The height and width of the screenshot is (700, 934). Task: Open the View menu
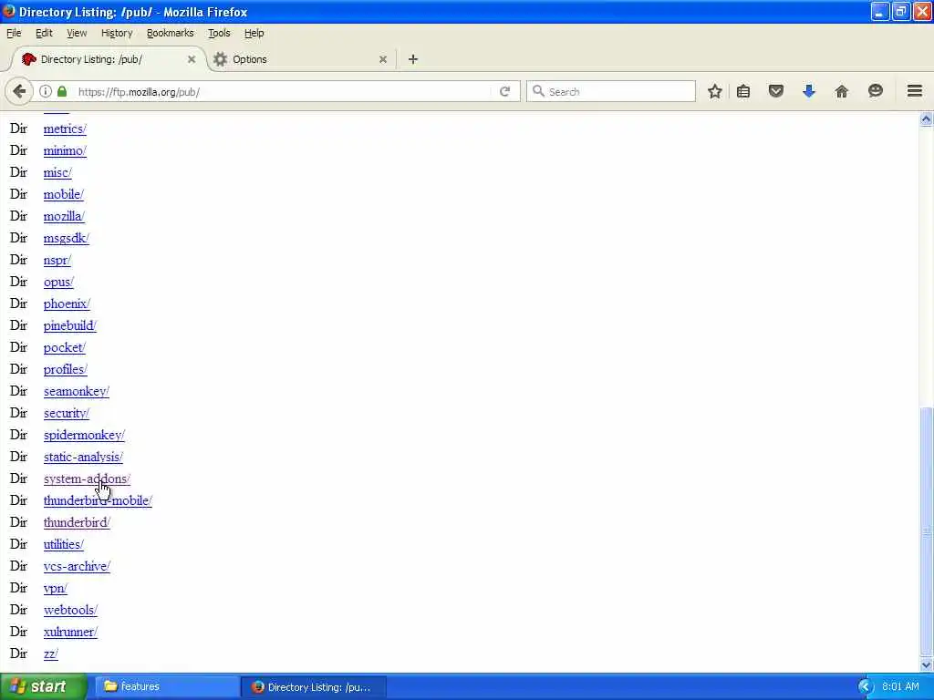coord(77,33)
